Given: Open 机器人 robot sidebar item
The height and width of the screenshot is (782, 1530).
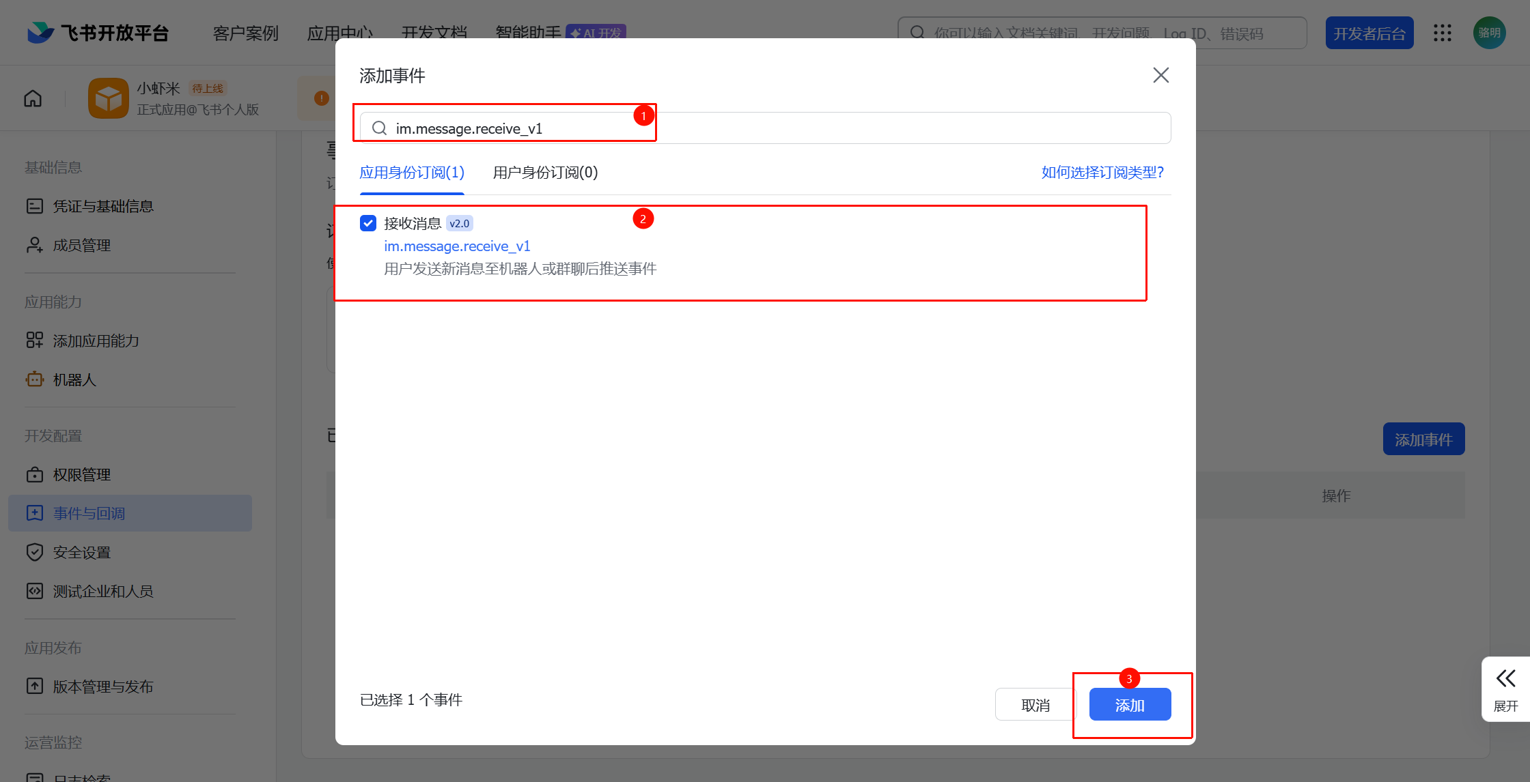Looking at the screenshot, I should click(74, 379).
